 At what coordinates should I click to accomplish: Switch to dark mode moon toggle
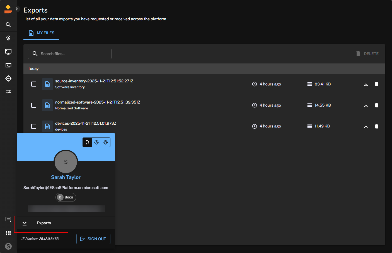[87, 142]
